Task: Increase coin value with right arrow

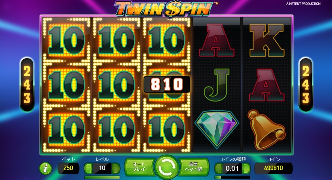Action: (x=246, y=168)
